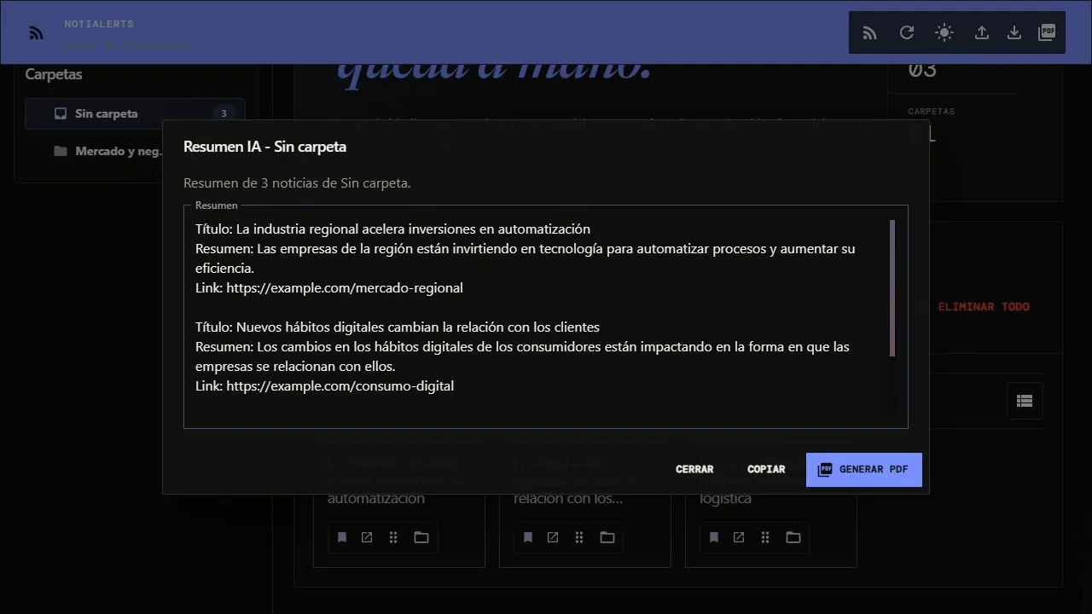This screenshot has width=1092, height=614.
Task: Open external link on 'logística' card
Action: 739,537
